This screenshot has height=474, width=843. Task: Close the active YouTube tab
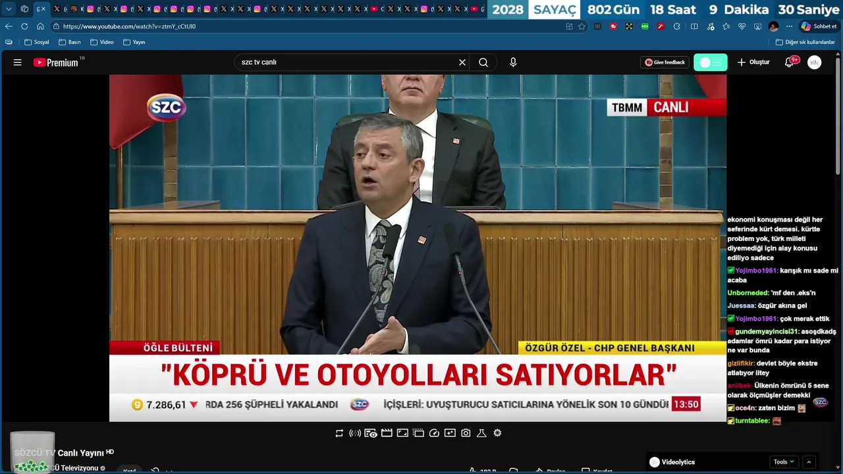pos(44,9)
